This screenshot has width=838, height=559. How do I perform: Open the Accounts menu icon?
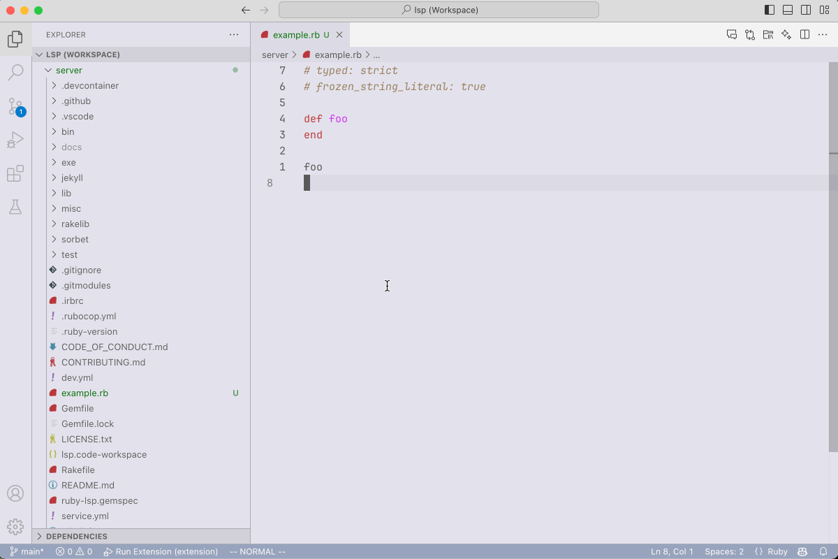click(15, 493)
